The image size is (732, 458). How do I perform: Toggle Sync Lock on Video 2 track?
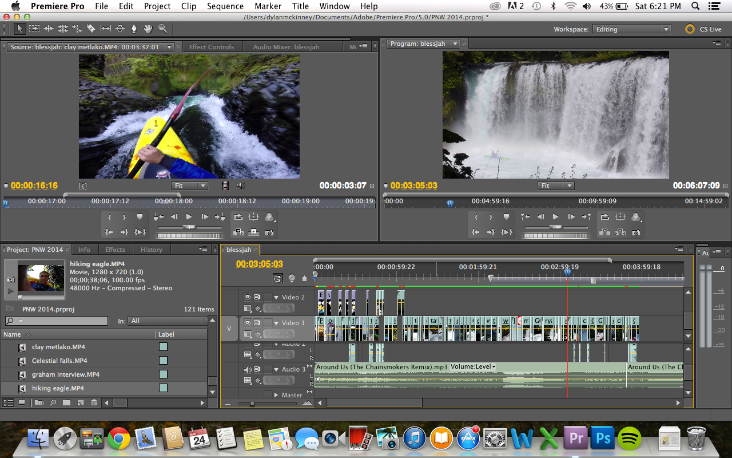click(x=258, y=297)
